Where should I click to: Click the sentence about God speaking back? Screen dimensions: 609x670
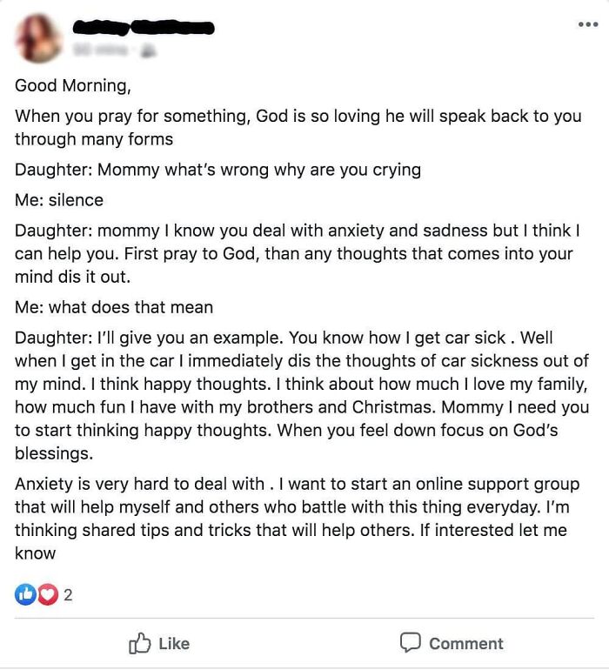297,127
